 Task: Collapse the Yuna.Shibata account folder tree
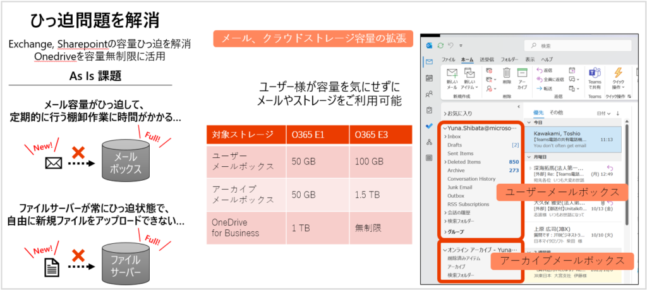point(445,128)
